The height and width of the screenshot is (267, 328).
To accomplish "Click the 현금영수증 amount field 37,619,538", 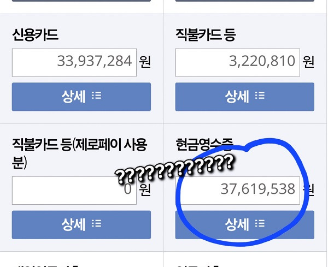I will click(238, 191).
